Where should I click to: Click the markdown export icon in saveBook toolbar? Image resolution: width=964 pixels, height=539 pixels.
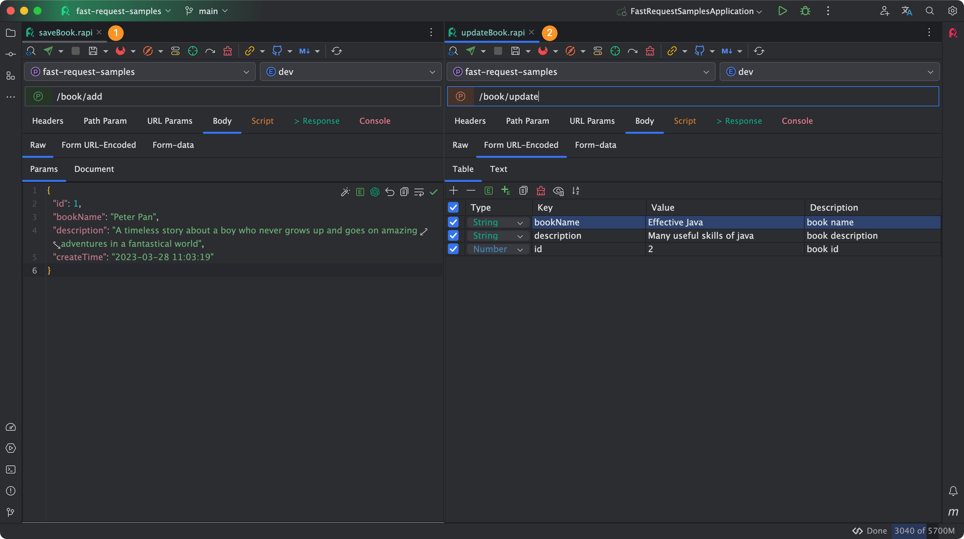[x=304, y=51]
